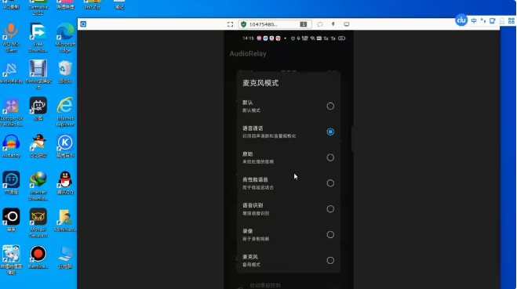Select the 原始 unprocessed audio radio button

click(330, 157)
